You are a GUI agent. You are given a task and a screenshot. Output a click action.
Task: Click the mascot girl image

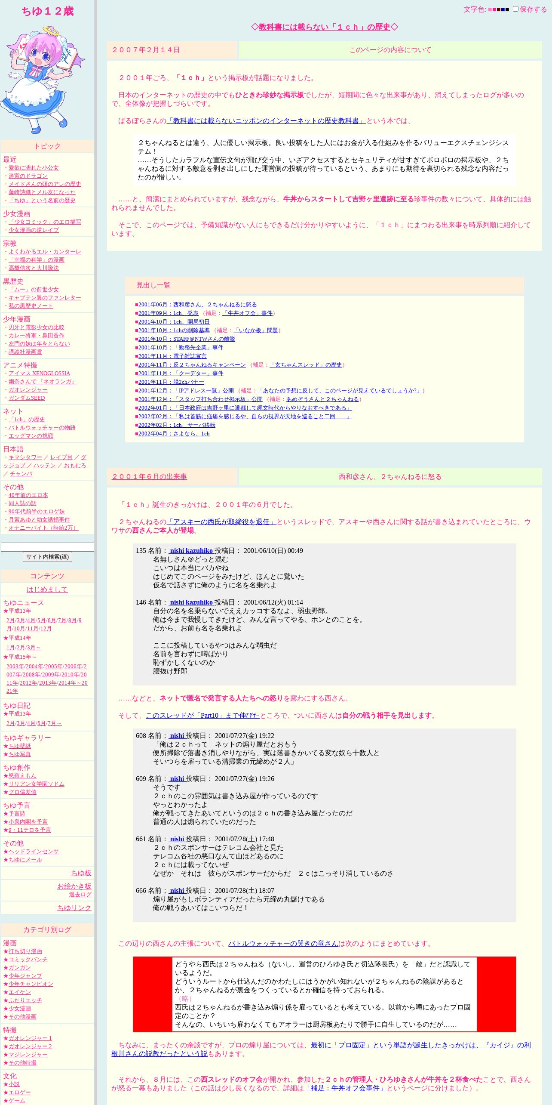(x=43, y=80)
